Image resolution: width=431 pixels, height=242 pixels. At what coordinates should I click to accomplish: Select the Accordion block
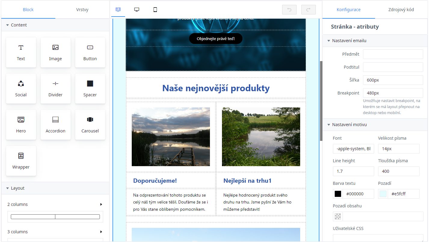56,125
